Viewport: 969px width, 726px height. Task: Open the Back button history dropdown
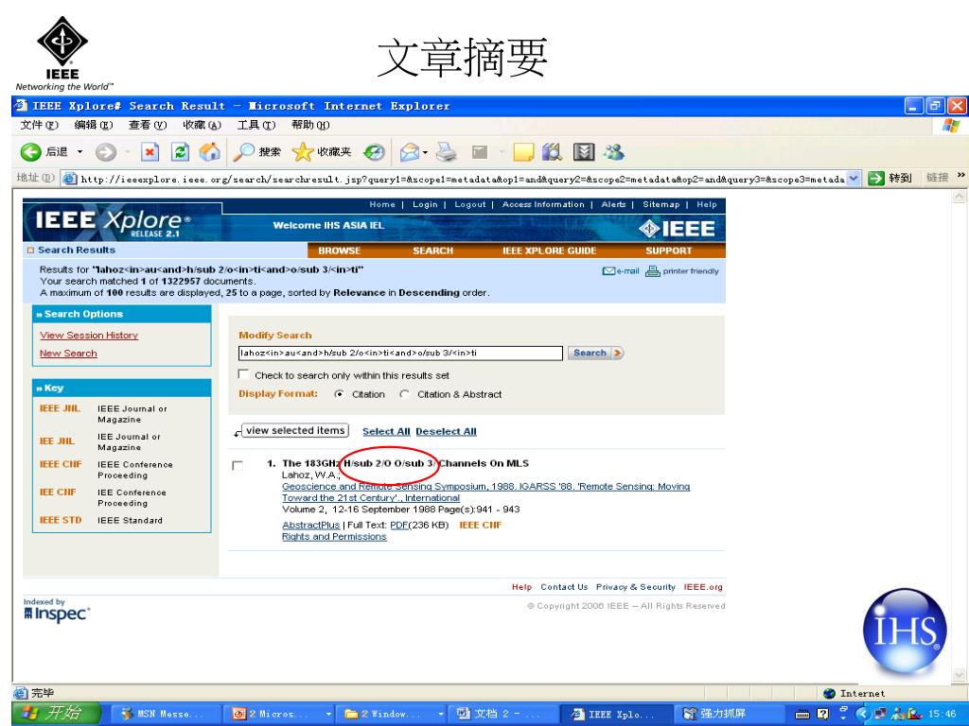79,152
